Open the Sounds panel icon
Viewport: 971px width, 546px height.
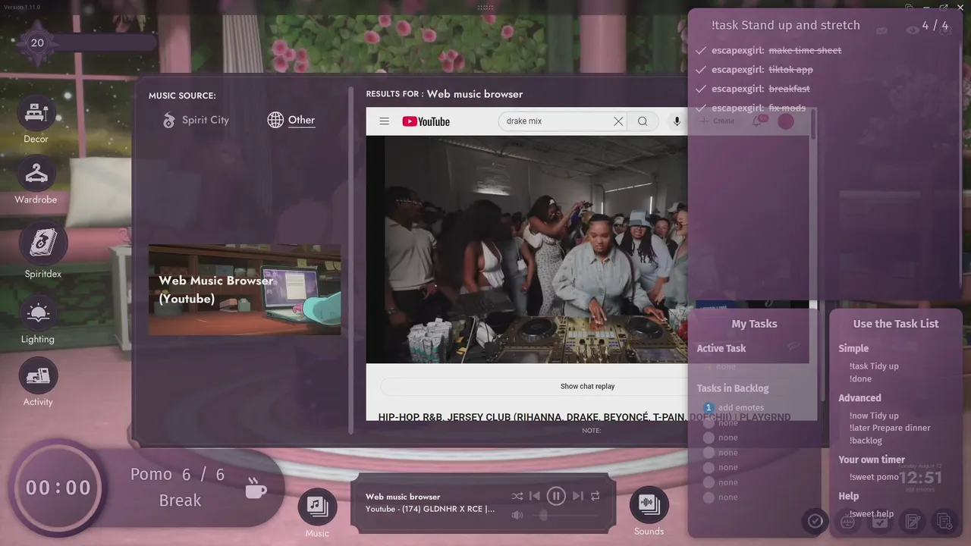coord(649,504)
